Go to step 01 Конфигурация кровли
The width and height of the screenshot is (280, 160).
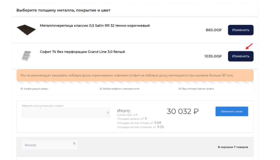coord(34,89)
